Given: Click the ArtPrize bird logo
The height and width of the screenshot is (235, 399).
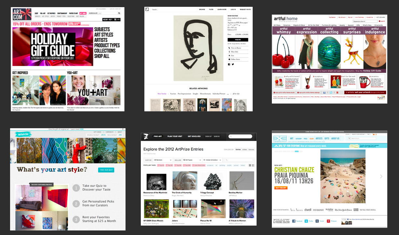Looking at the screenshot, I should [x=145, y=136].
